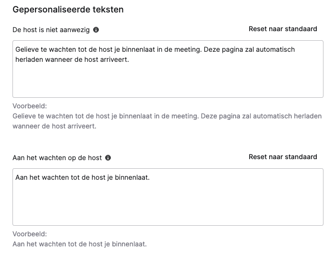Place cursor on 'meeting.' inside first text box
This screenshot has width=335, height=255.
click(188, 49)
